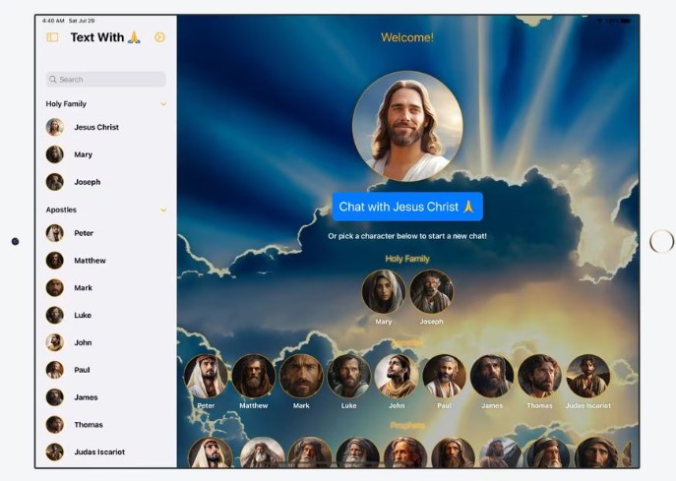Screen dimensions: 676x481
Task: Pick the John avatar in Apostles row
Action: [x=397, y=376]
